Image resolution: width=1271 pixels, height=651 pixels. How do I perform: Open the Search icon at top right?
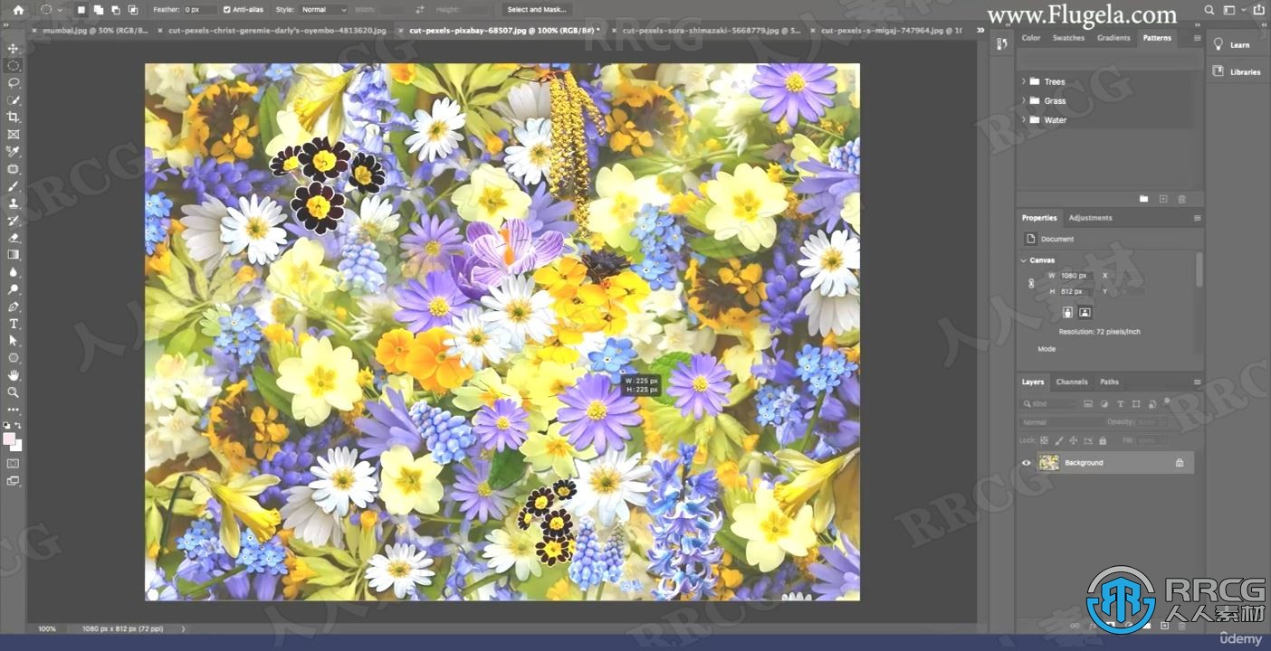tap(1210, 10)
